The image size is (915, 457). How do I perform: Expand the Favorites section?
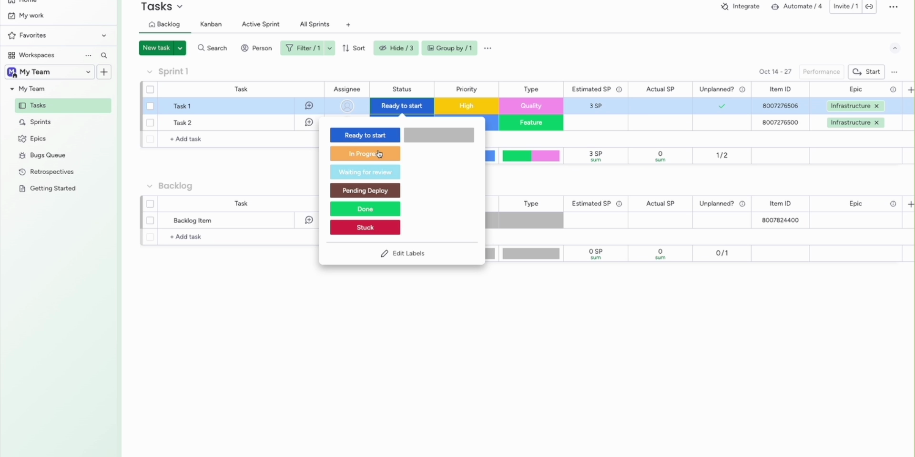(x=104, y=36)
